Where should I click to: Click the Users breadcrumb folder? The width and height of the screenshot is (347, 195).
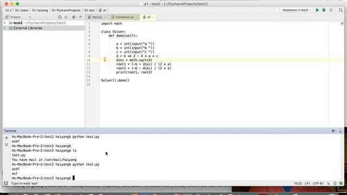[x=22, y=10]
